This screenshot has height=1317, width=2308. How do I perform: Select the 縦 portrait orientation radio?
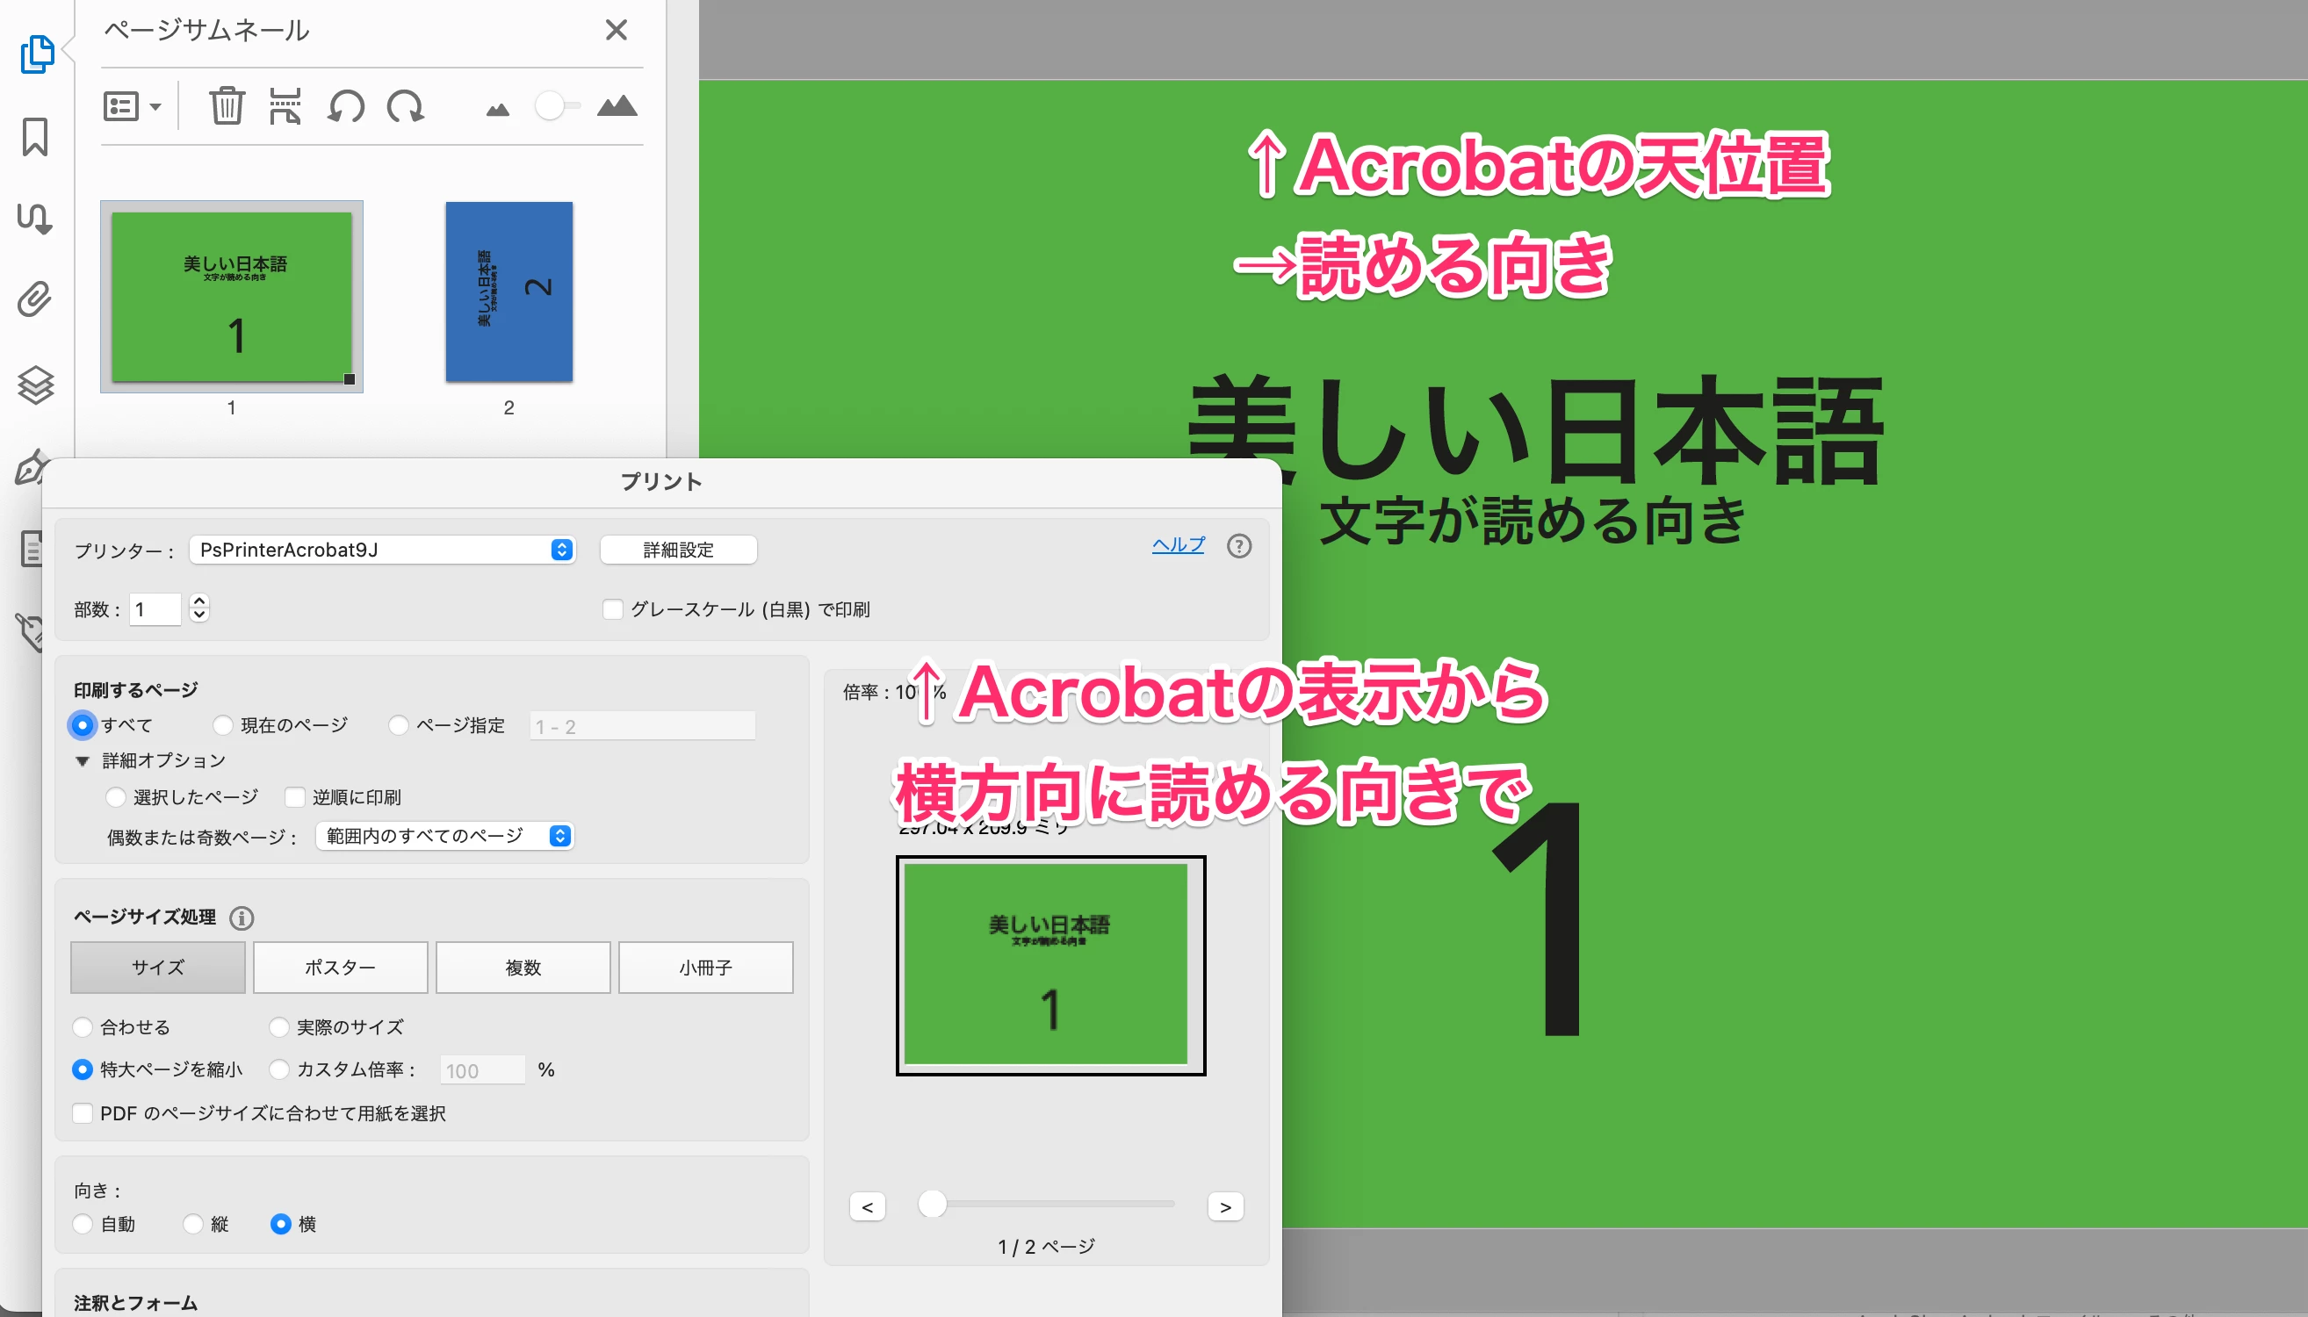click(x=192, y=1224)
